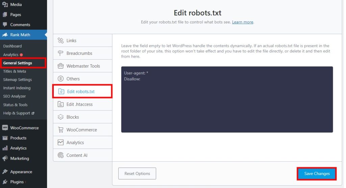Image resolution: width=346 pixels, height=188 pixels.
Task: Open the Media menu
Action: 23,4
